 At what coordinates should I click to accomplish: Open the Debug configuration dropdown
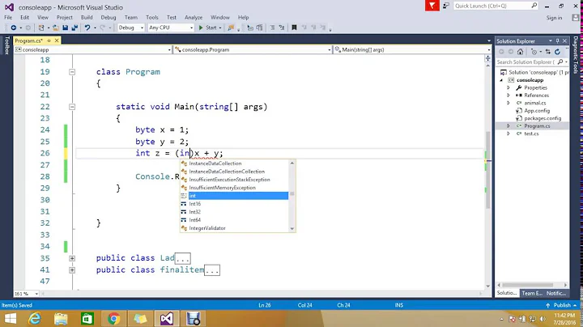point(130,28)
